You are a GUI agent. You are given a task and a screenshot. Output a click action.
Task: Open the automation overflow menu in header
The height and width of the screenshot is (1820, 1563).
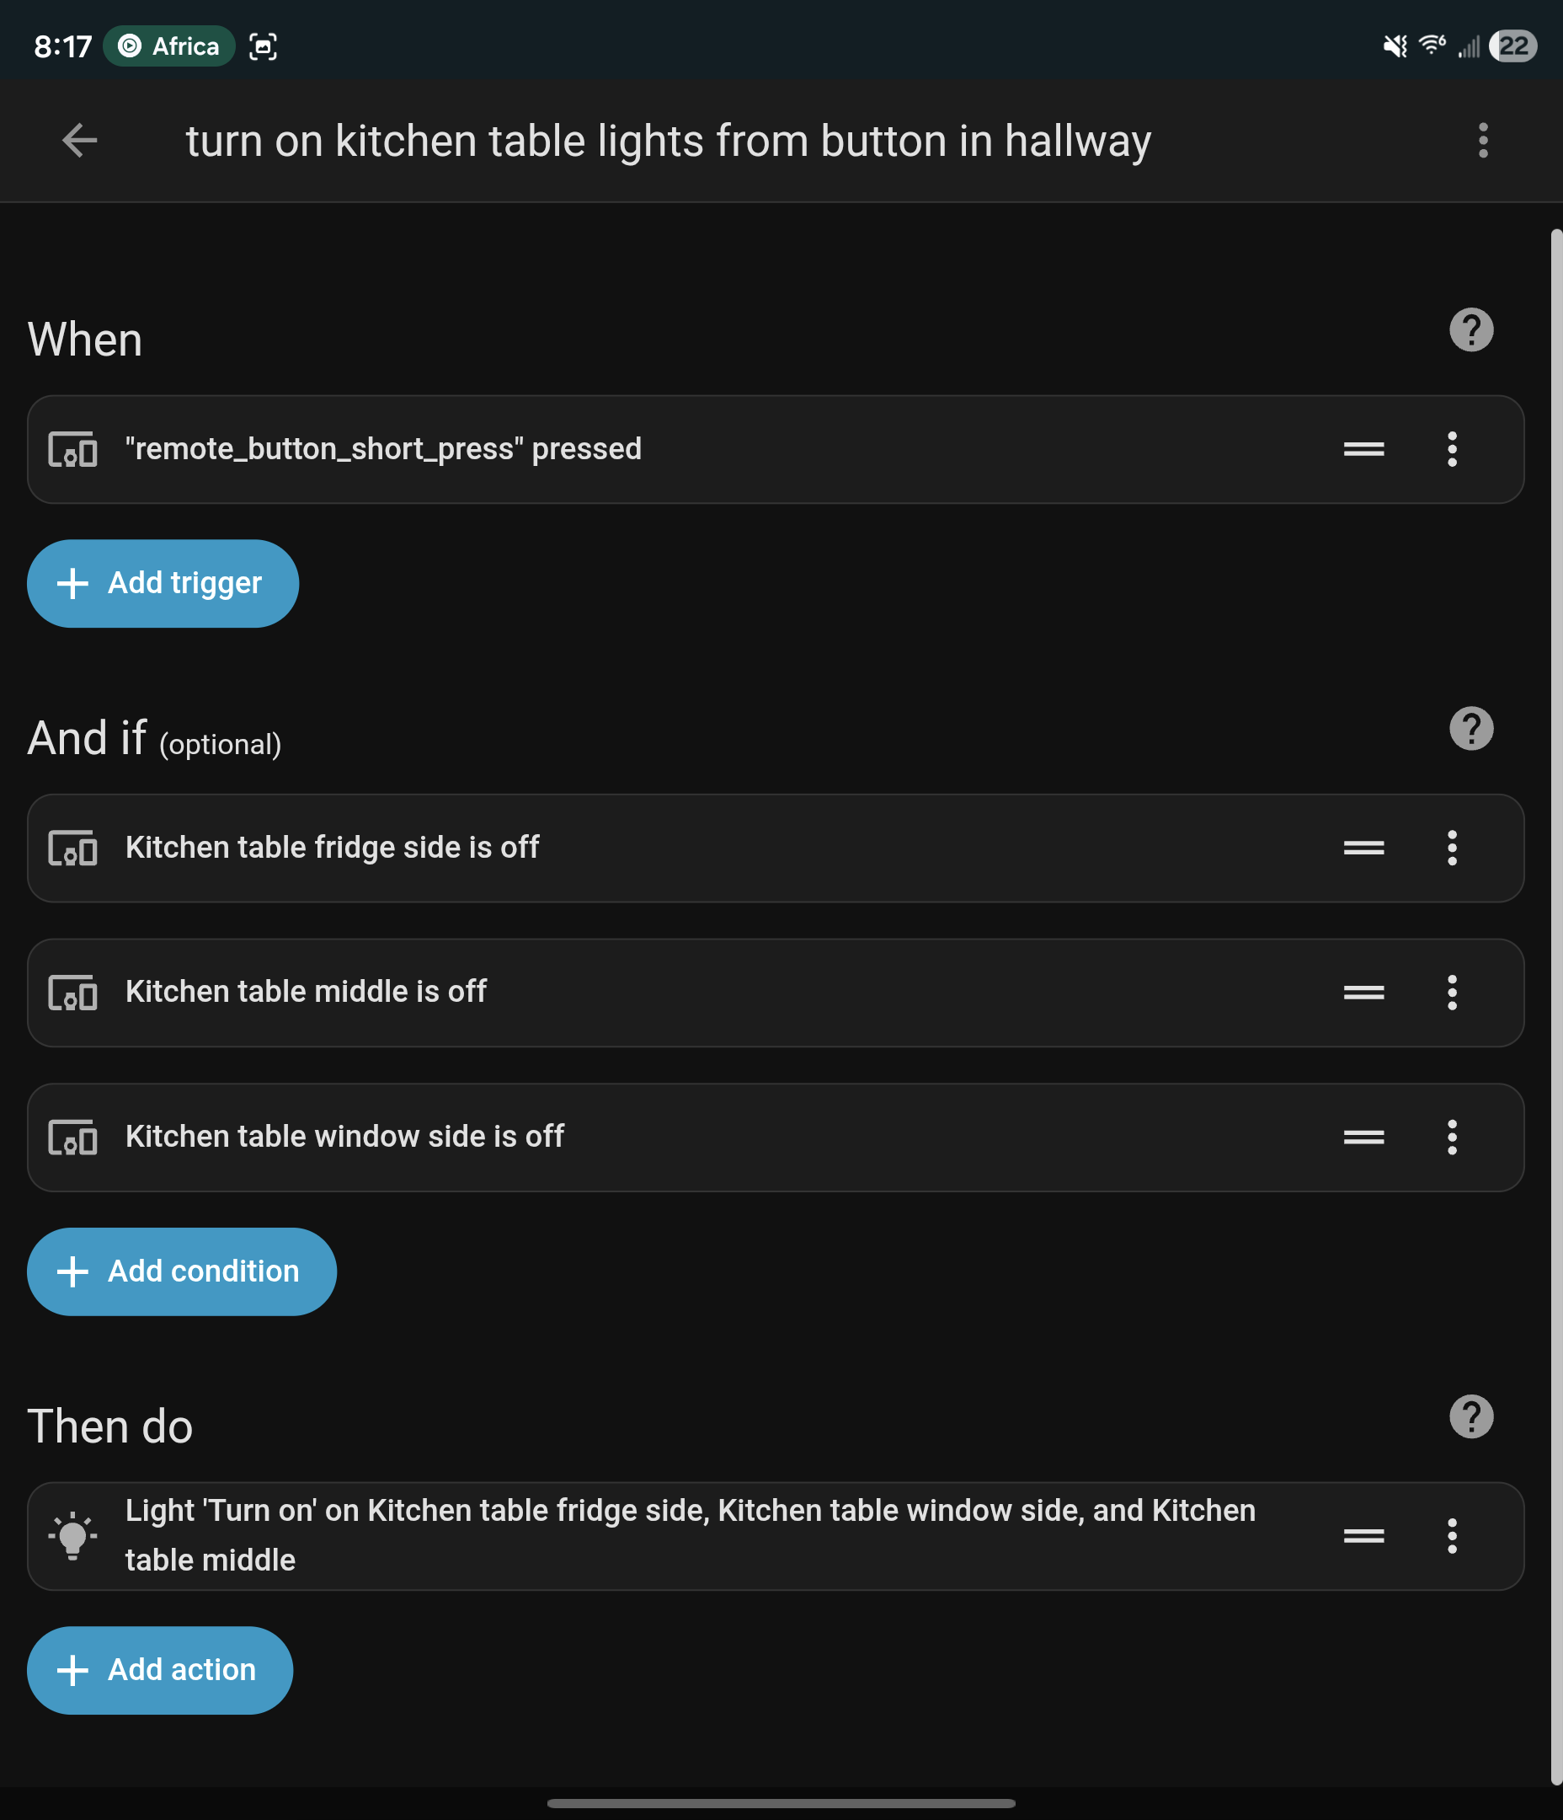(1482, 141)
